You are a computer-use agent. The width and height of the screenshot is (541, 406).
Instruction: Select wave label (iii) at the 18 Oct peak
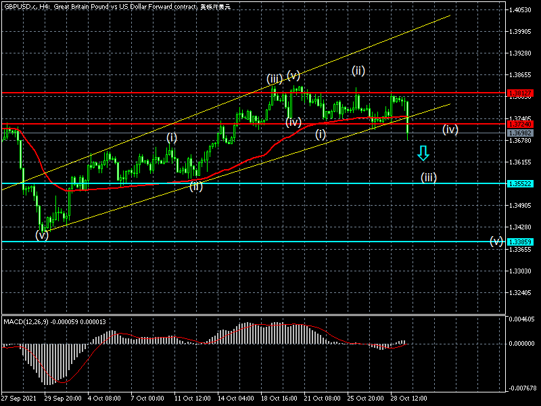275,79
